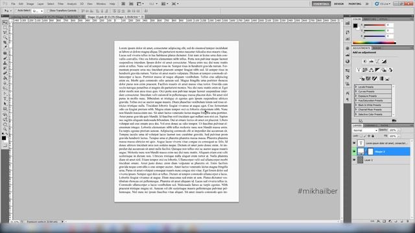Viewport: 415px width, 233px height.
Task: Switch to the Essentials workspace
Action: (321, 4)
